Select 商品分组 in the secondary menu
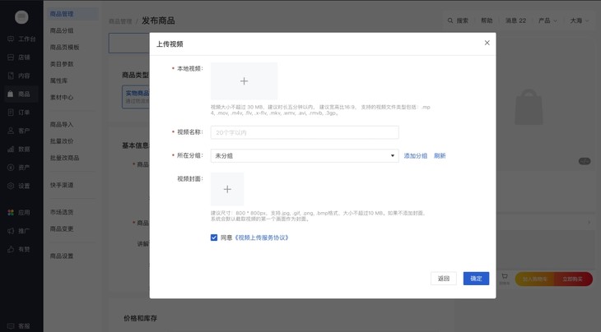 (62, 30)
